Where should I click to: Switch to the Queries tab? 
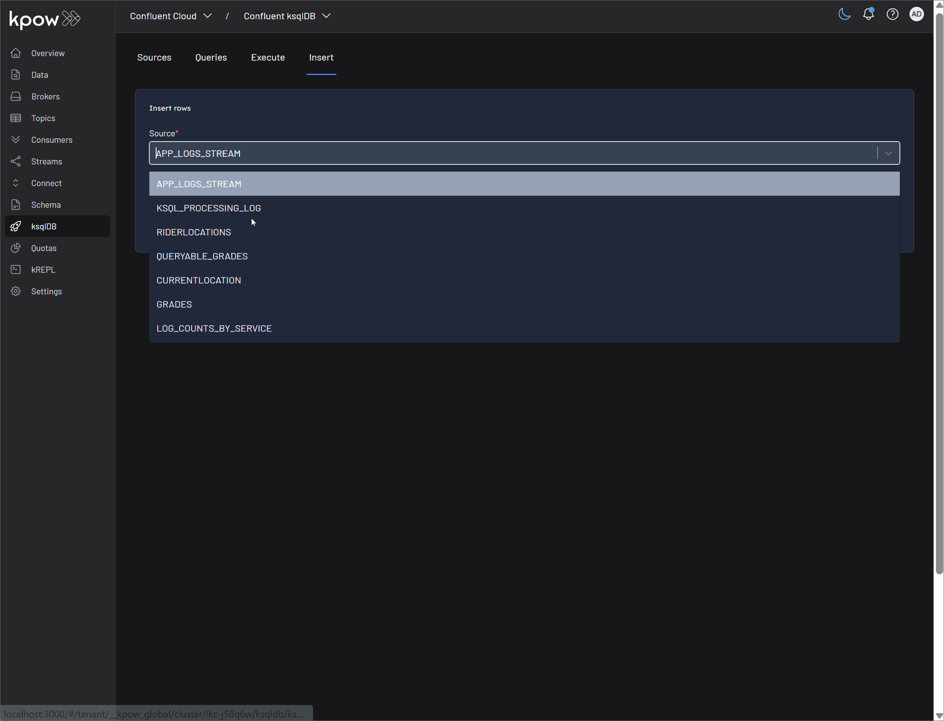211,57
